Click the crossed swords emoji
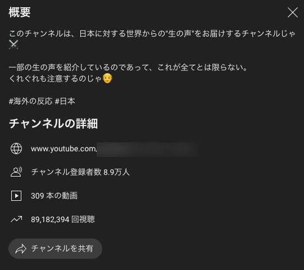 pyautogui.click(x=13, y=44)
